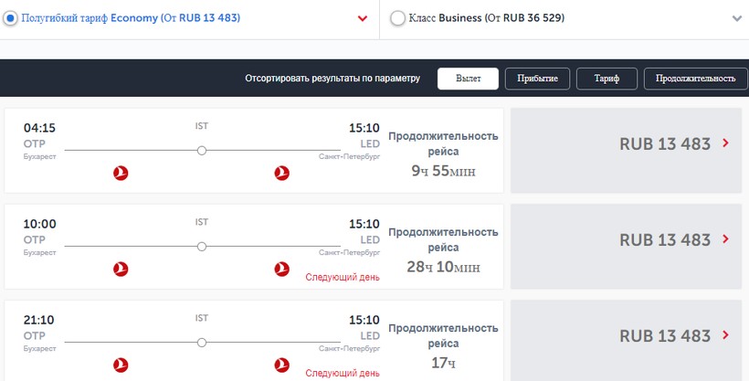Select the Economy semi-flexible fare radio button

11,17
